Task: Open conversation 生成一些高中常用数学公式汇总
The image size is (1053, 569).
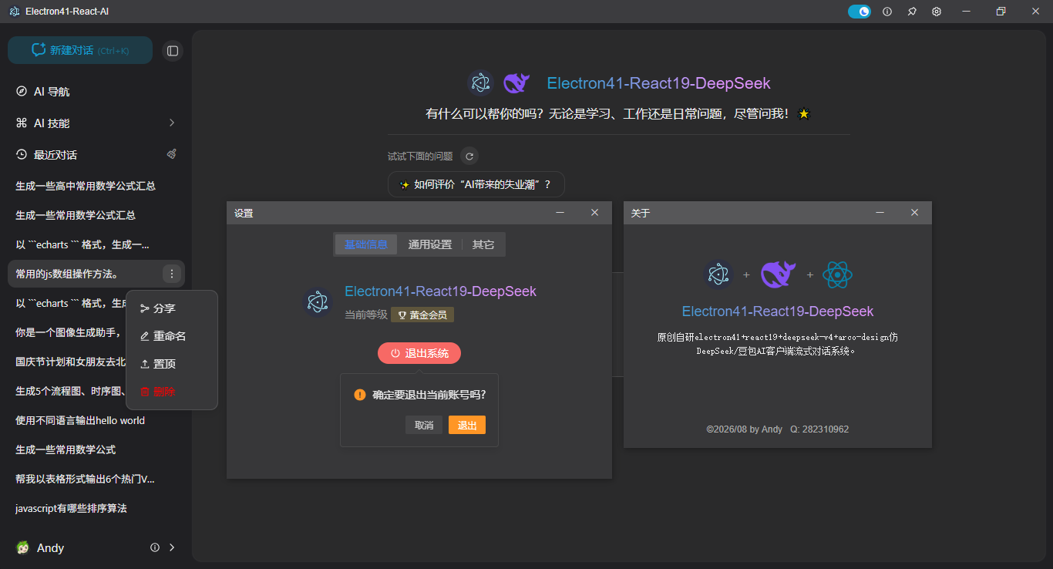Action: pyautogui.click(x=96, y=186)
